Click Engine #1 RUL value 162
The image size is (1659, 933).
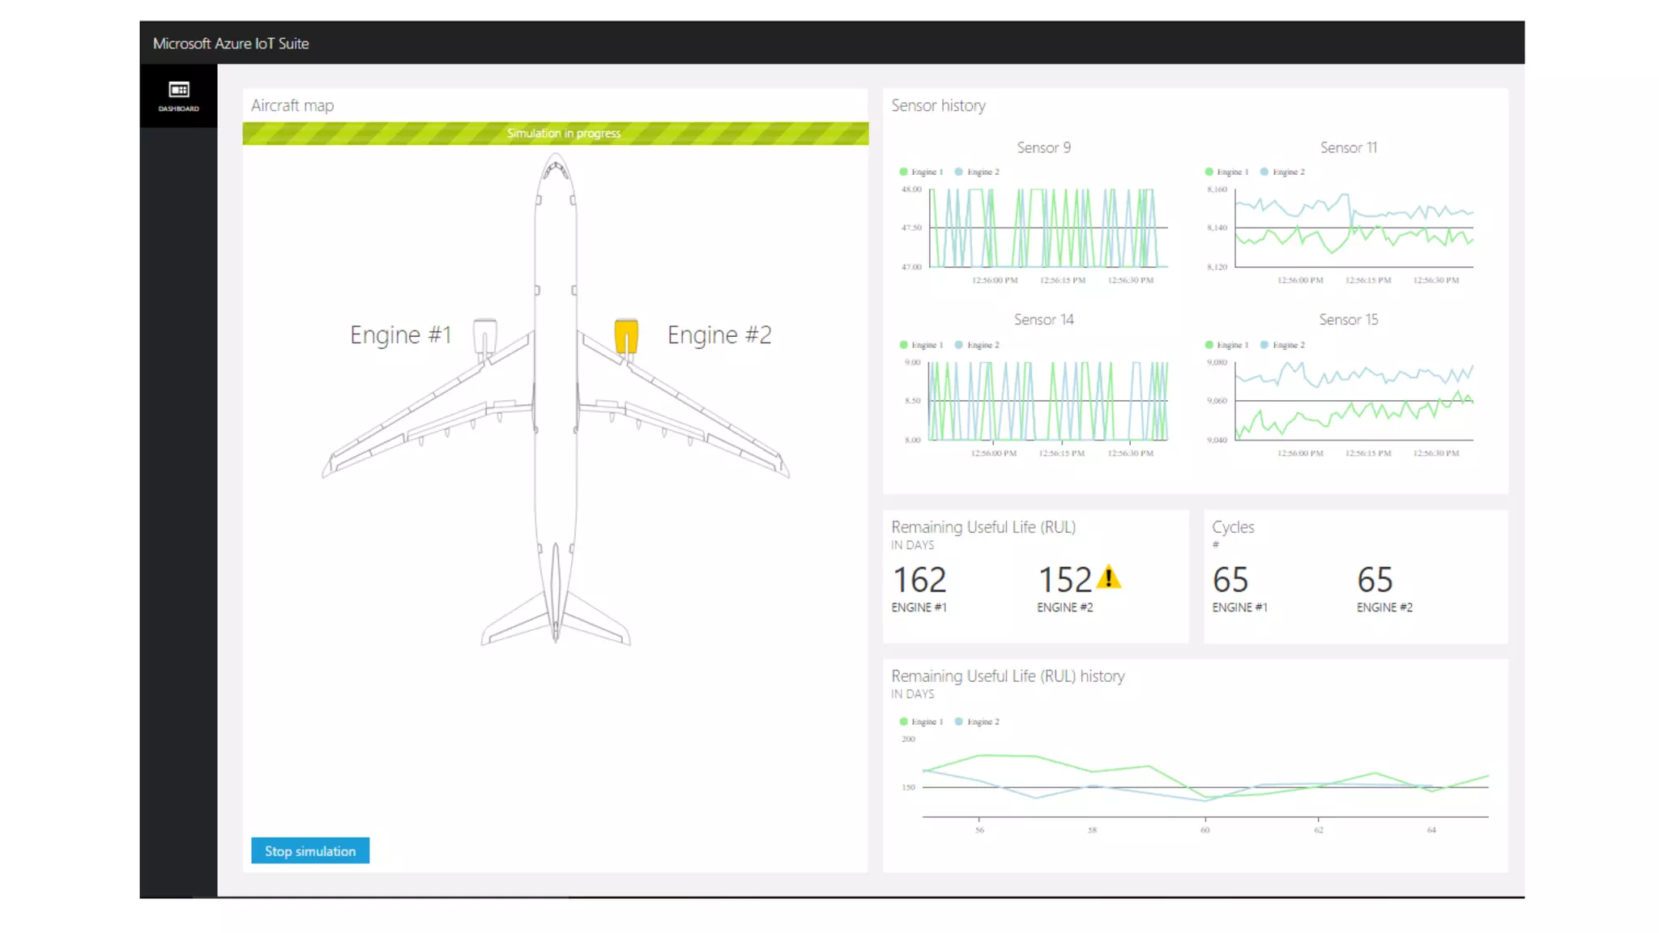point(919,580)
